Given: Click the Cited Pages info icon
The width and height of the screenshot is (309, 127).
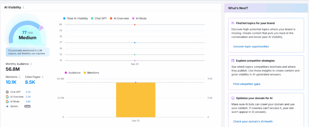Looking at the screenshot, I should [43, 77].
